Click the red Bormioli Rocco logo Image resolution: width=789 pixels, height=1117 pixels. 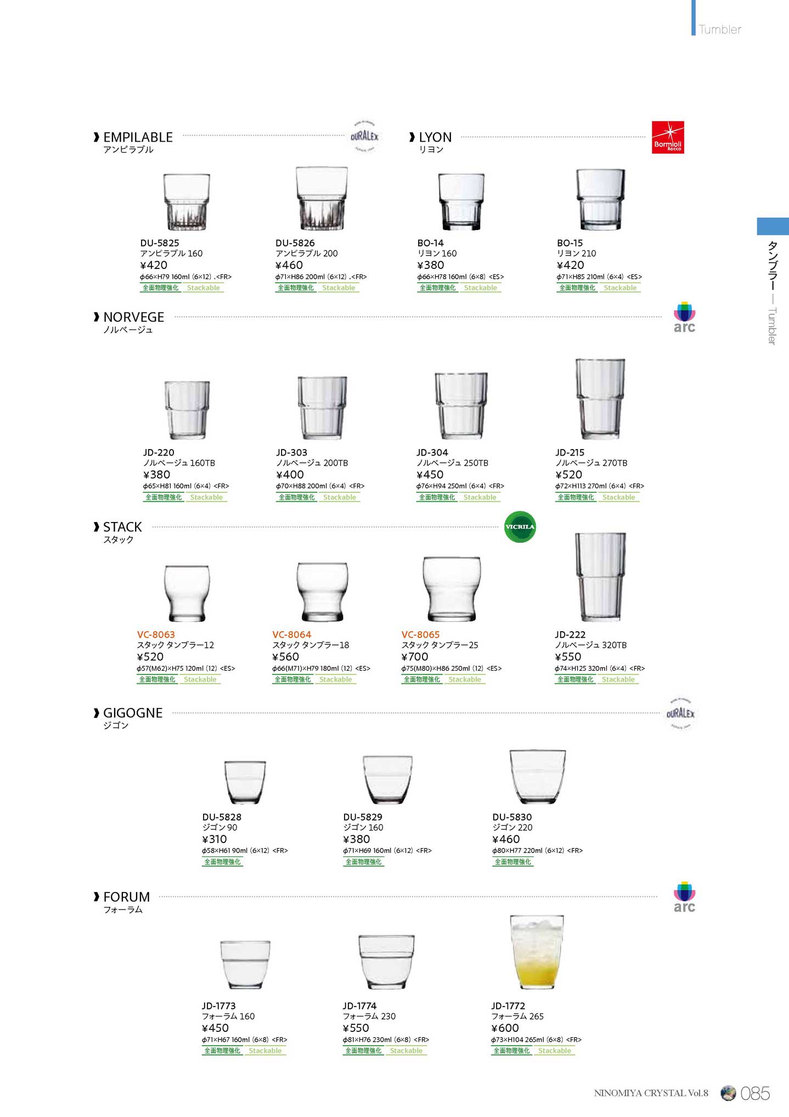[668, 137]
